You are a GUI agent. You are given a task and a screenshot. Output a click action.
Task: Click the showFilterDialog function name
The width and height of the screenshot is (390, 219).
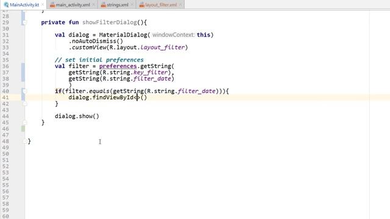(110, 23)
